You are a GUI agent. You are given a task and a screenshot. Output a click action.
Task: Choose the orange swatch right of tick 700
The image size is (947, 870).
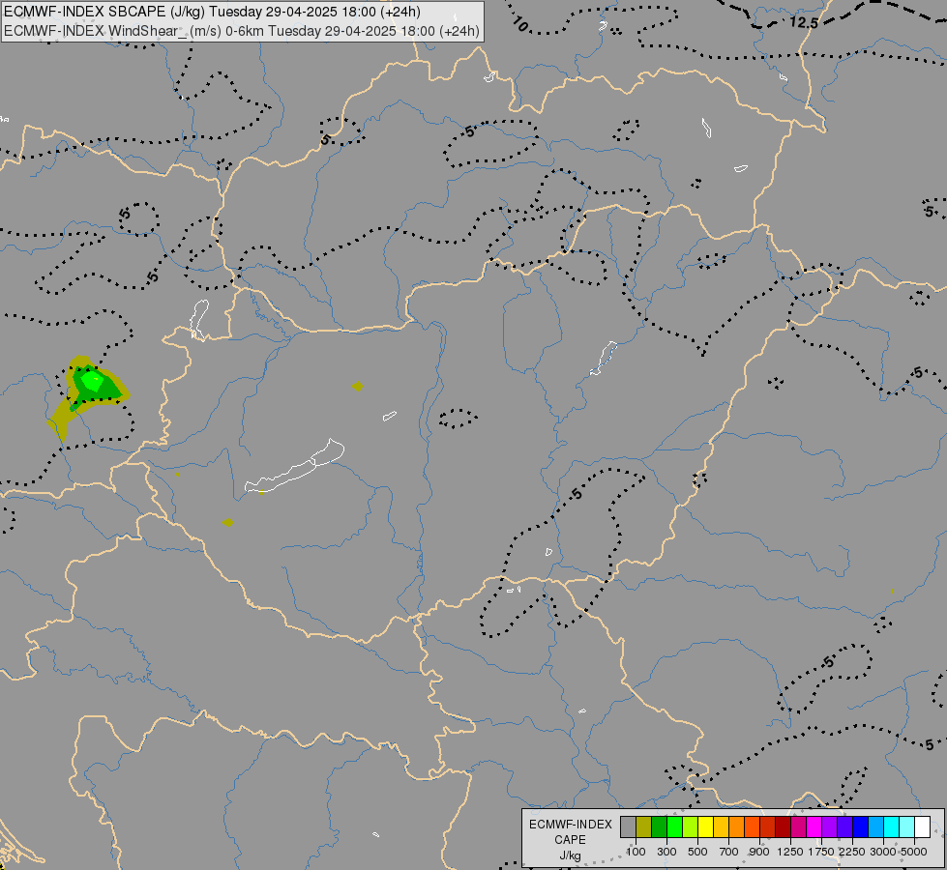pos(737,827)
